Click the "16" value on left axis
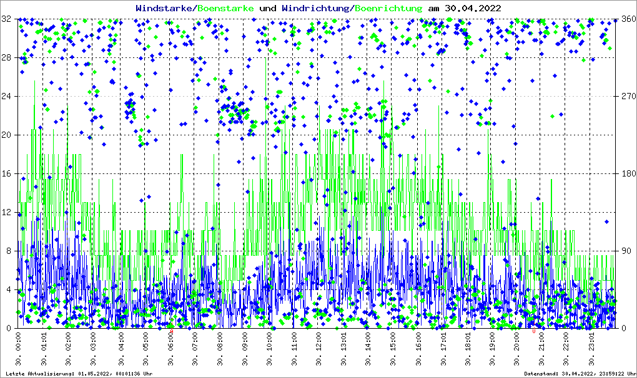The height and width of the screenshot is (378, 637). 6,174
